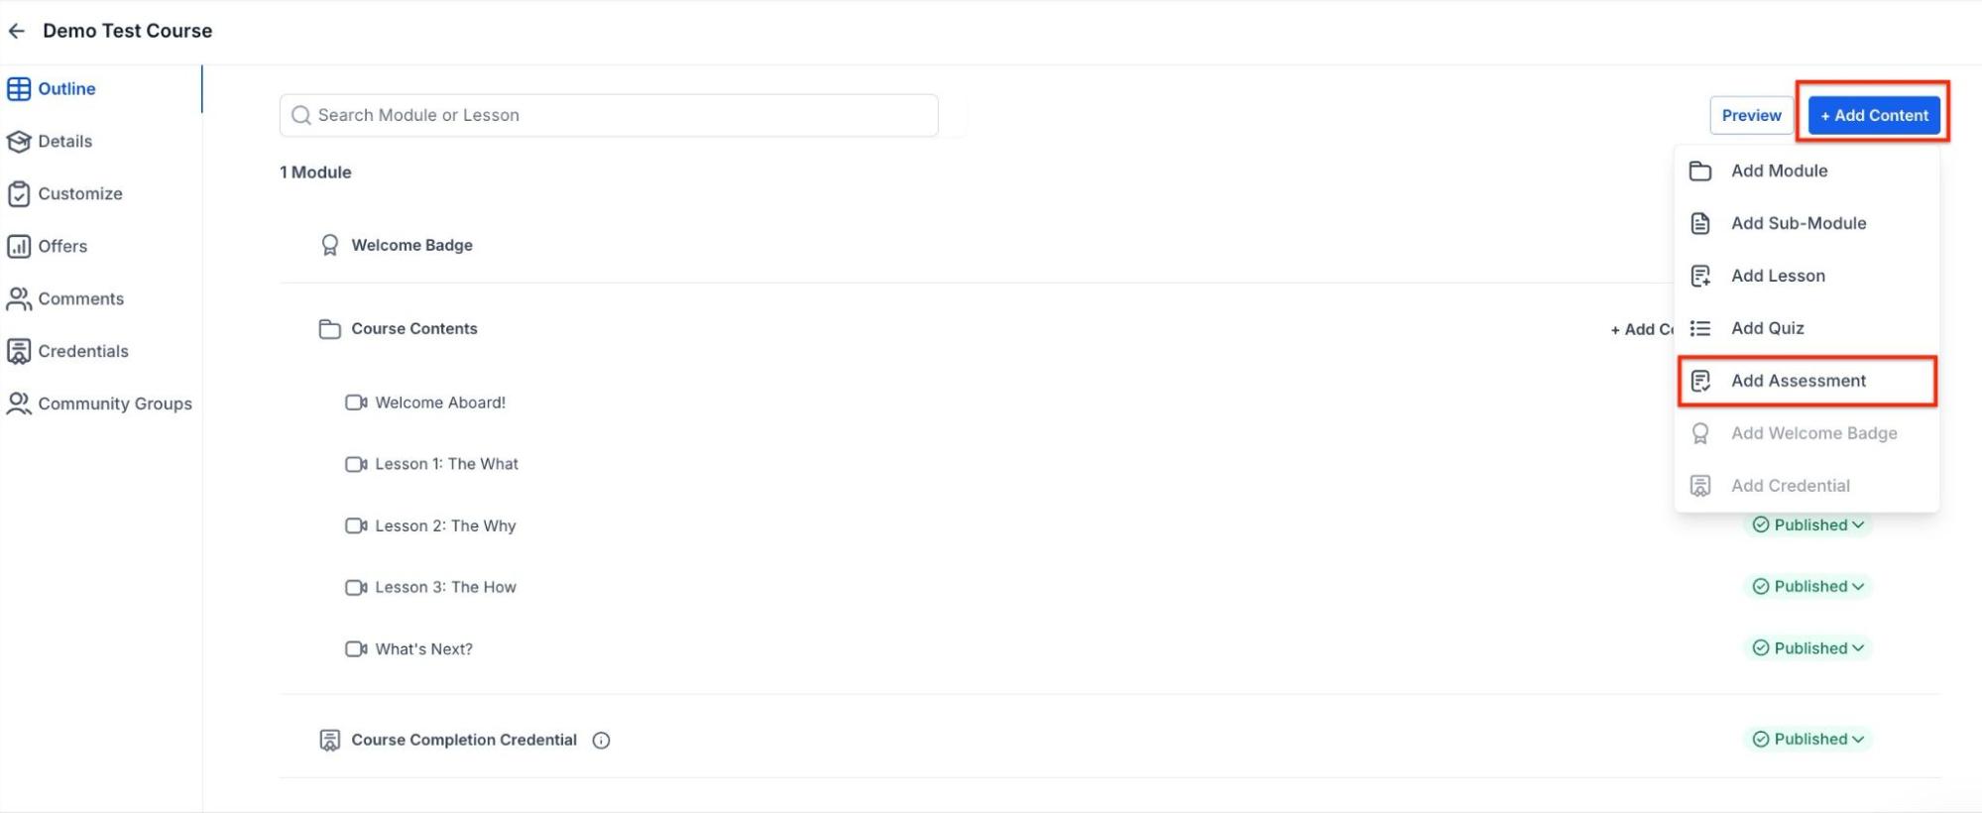
Task: Click the Add Module folder icon
Action: [x=1700, y=171]
